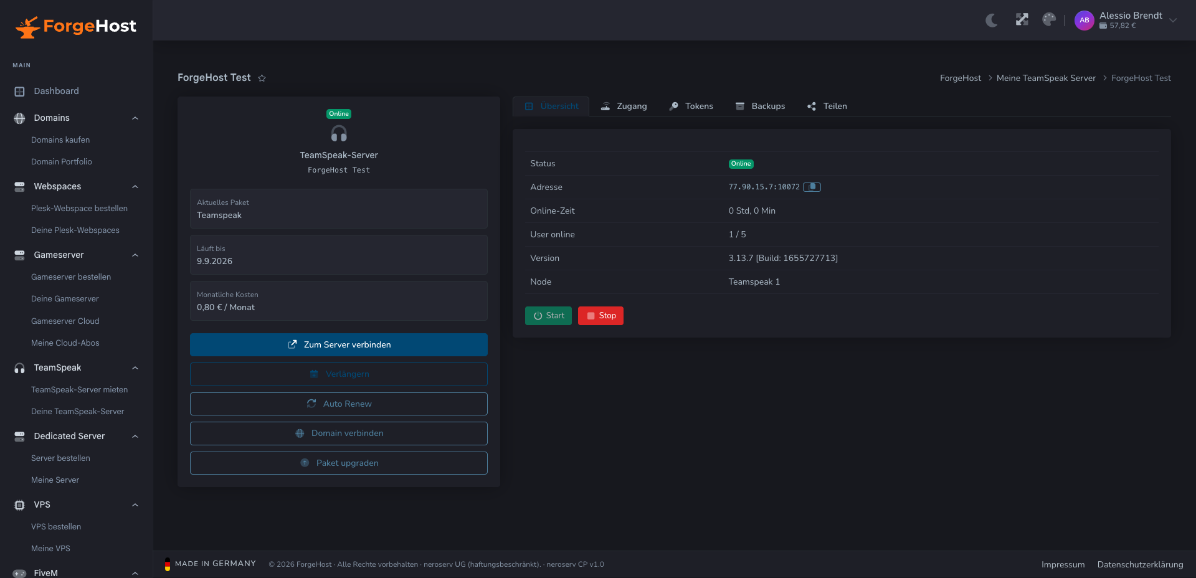Open VPS bestellen

pyautogui.click(x=56, y=527)
